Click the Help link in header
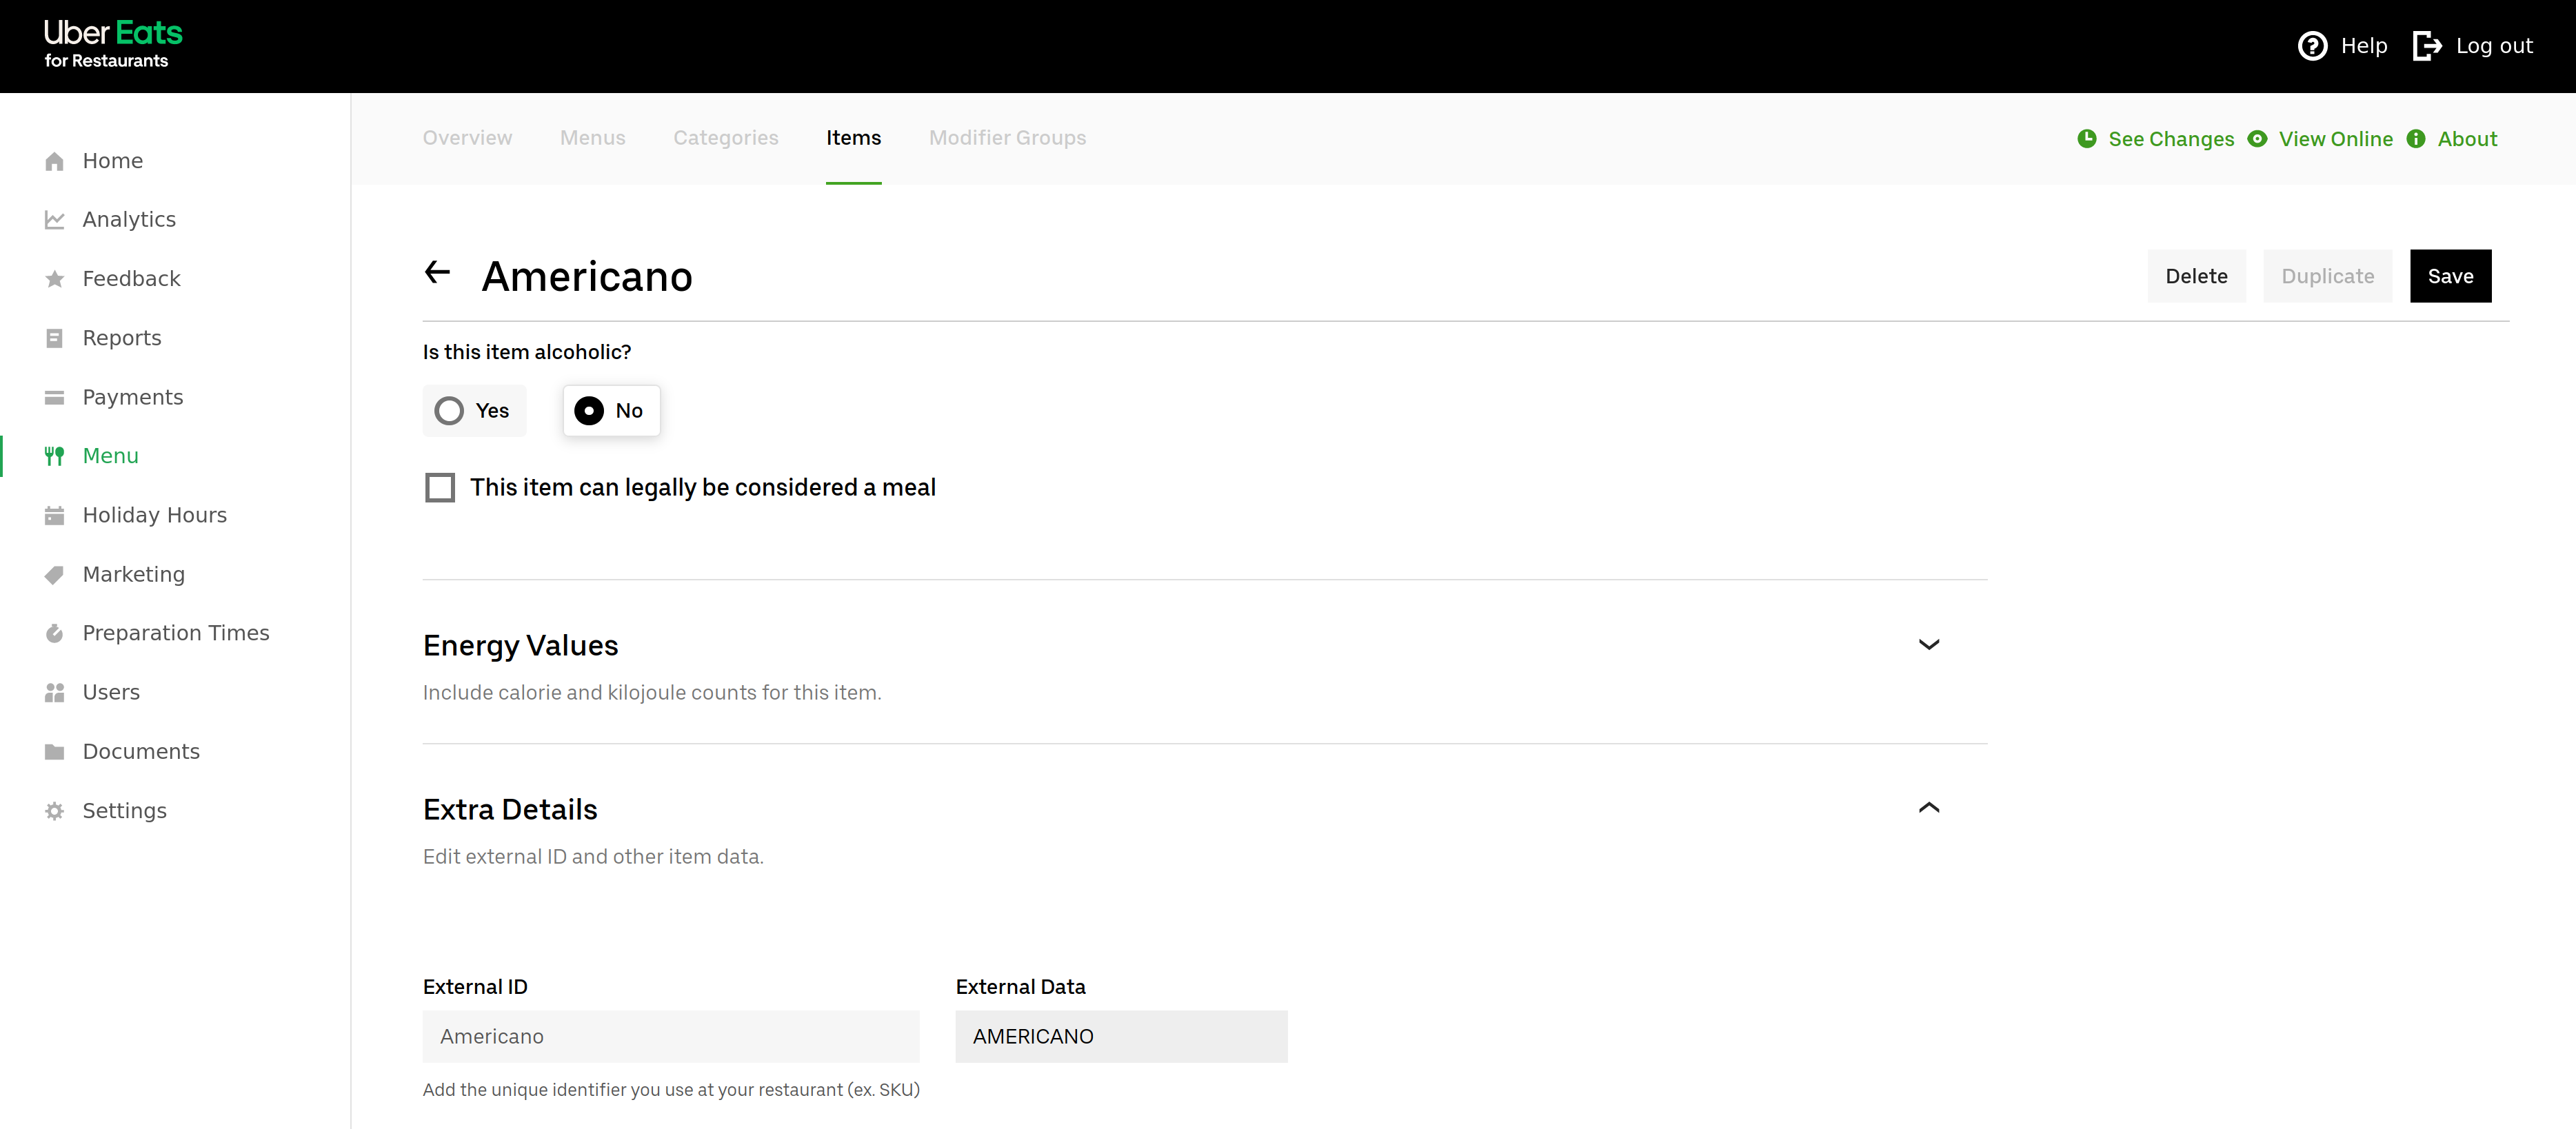 (x=2364, y=46)
